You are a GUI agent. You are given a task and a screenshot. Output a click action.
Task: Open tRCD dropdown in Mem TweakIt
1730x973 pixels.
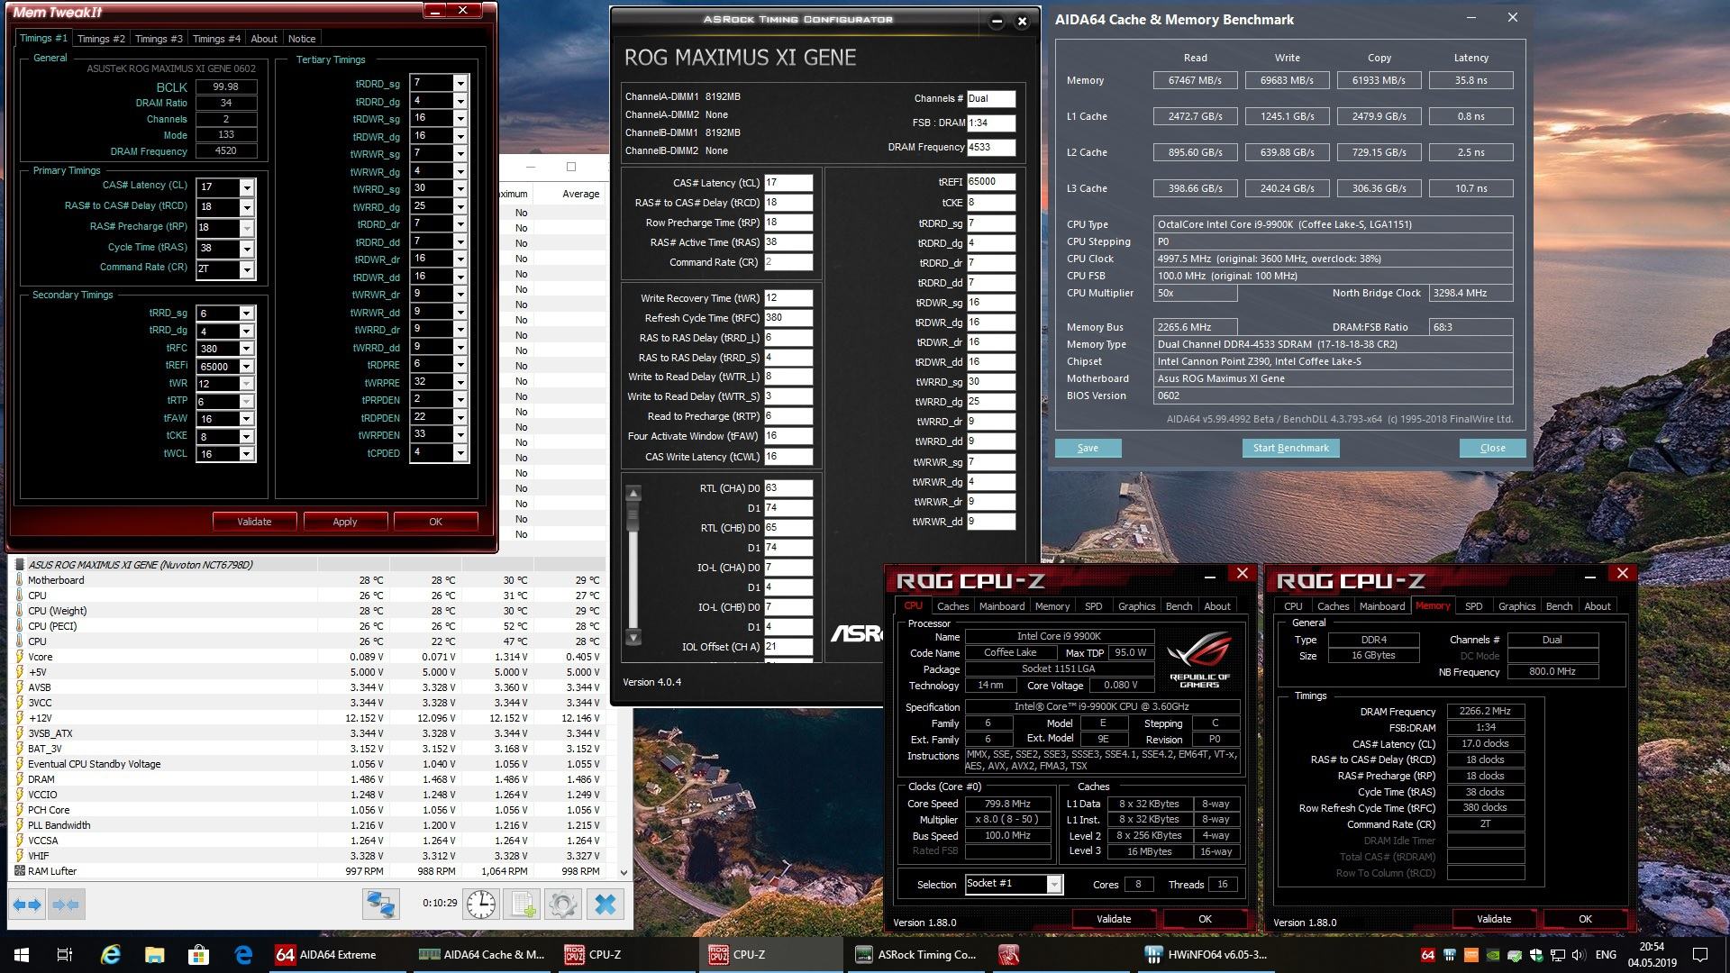pyautogui.click(x=247, y=207)
